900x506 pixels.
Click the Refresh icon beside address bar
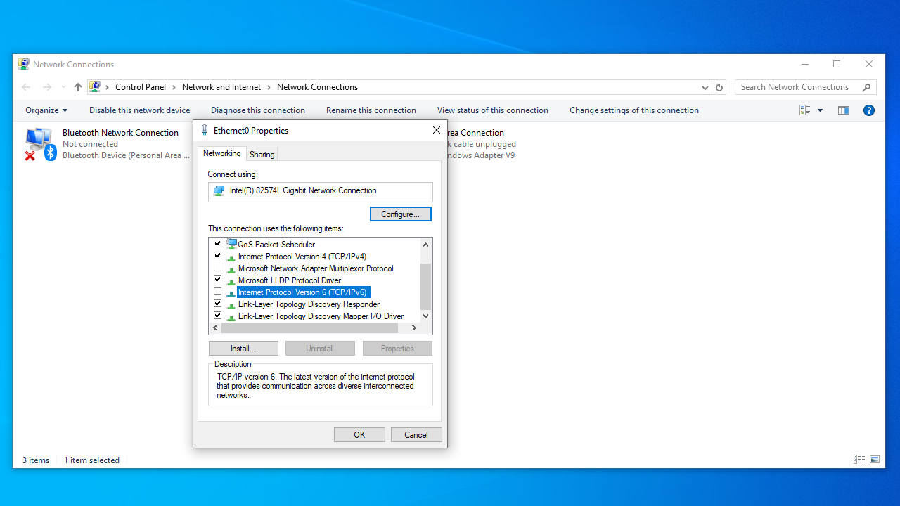[719, 87]
